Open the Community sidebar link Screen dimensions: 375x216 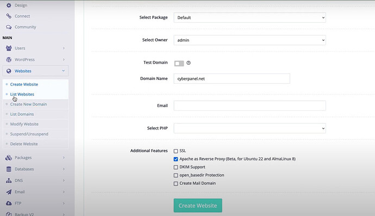point(26,27)
